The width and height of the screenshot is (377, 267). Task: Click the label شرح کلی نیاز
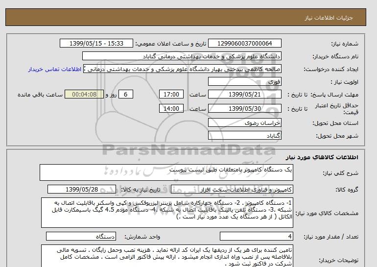click(340, 173)
